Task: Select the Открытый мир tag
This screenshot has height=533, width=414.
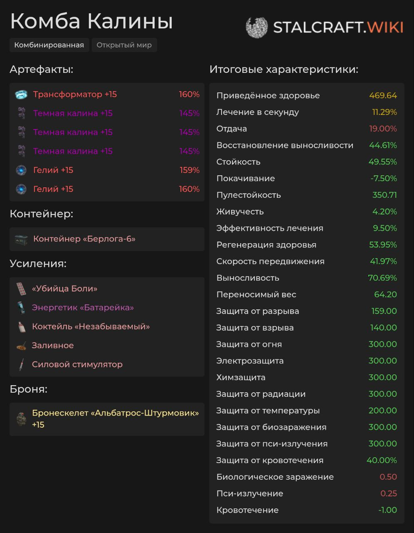Action: coord(124,45)
